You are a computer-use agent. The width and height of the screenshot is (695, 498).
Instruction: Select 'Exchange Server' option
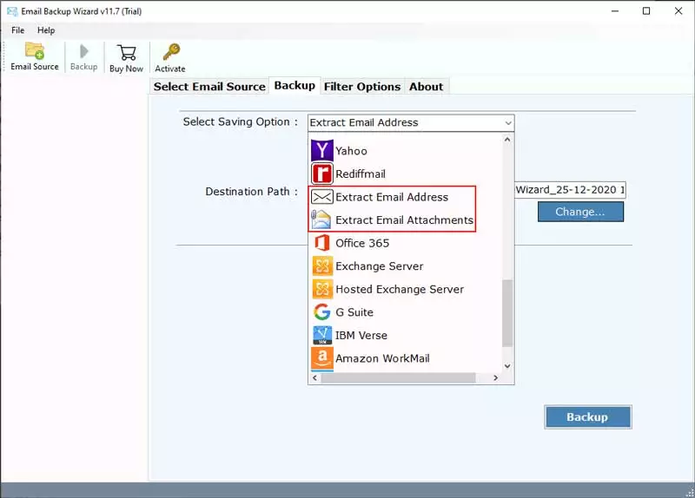click(380, 266)
